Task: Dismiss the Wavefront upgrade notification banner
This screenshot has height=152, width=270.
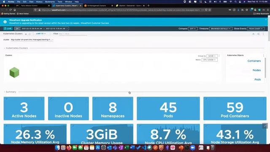Action: (266, 20)
